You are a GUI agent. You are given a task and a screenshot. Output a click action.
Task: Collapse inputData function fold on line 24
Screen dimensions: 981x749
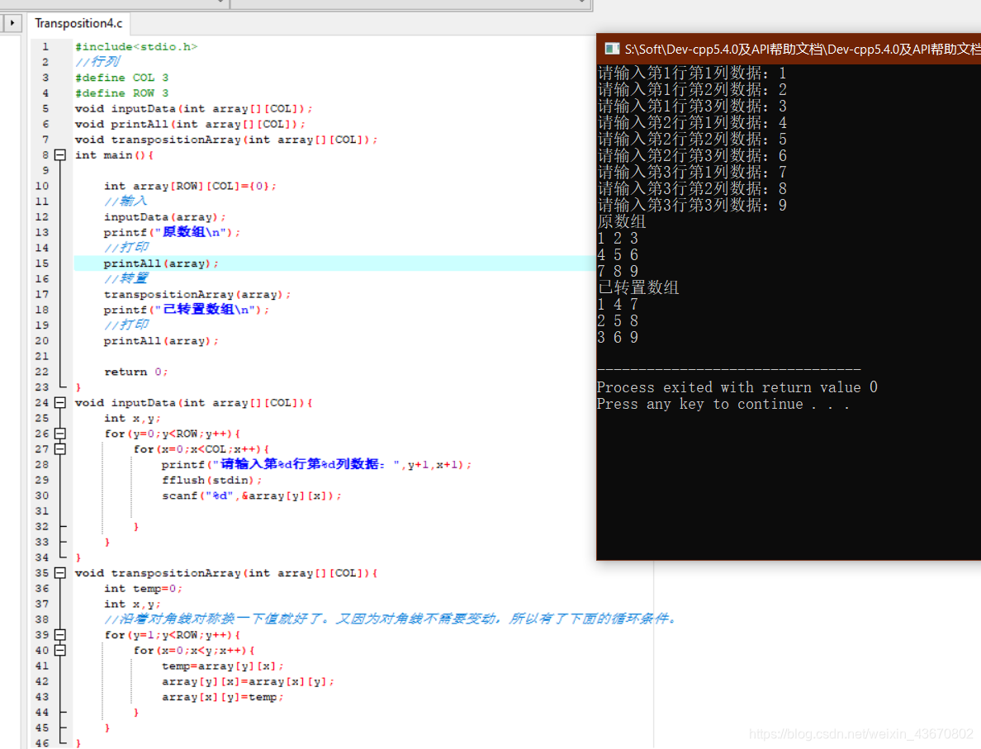tap(60, 402)
